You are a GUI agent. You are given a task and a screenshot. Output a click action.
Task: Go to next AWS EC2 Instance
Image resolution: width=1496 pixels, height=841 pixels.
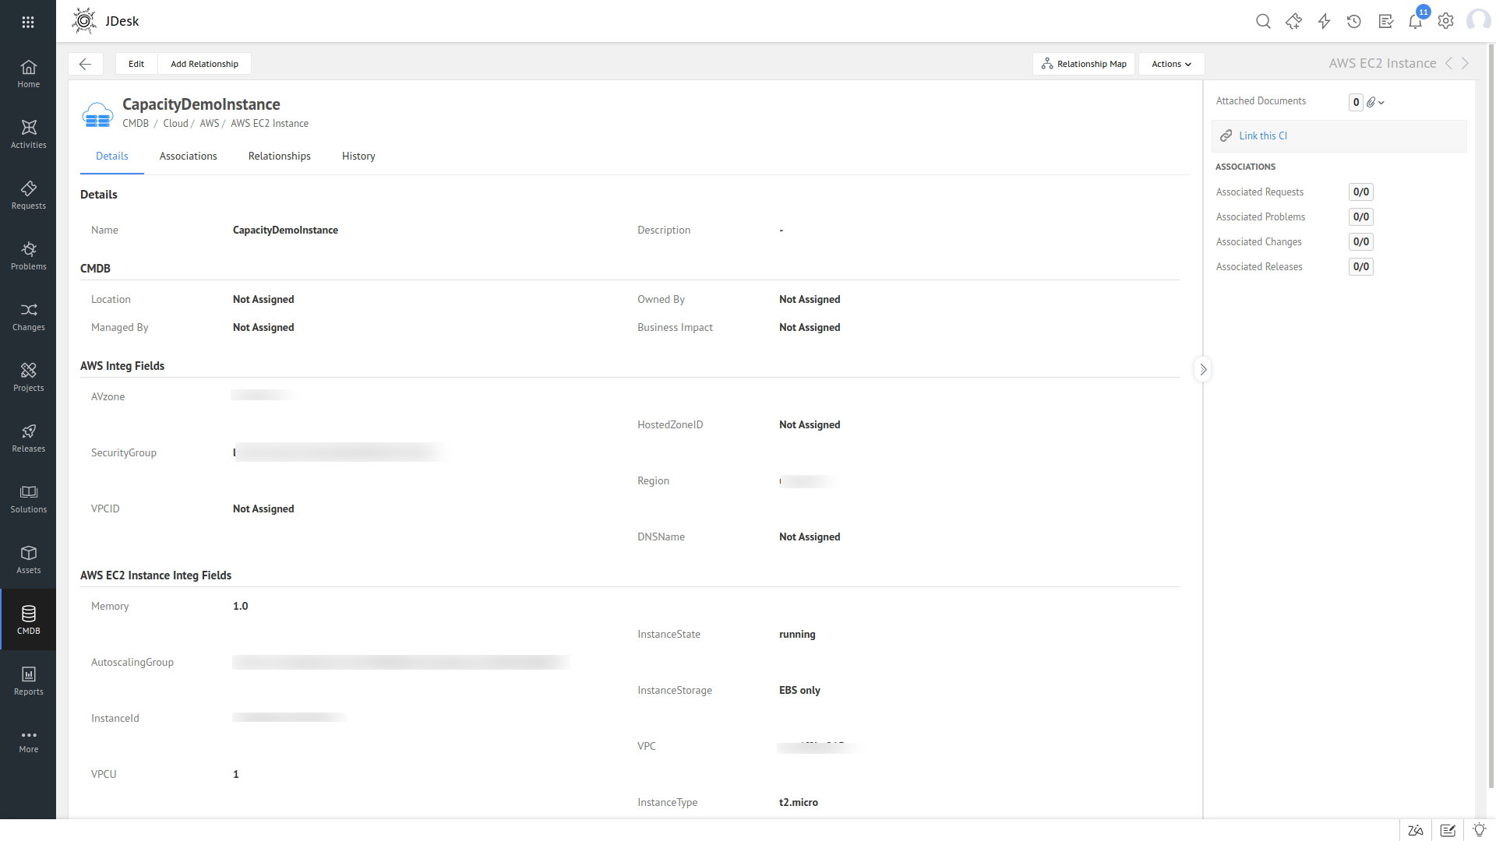[1466, 64]
